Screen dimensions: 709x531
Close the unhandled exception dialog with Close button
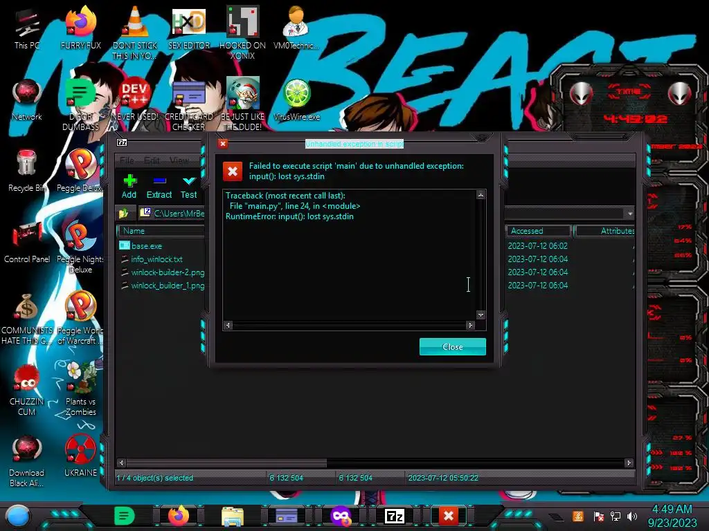tap(453, 347)
